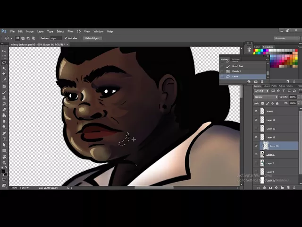Create new snapshot camera icon in History

pyautogui.click(x=256, y=82)
